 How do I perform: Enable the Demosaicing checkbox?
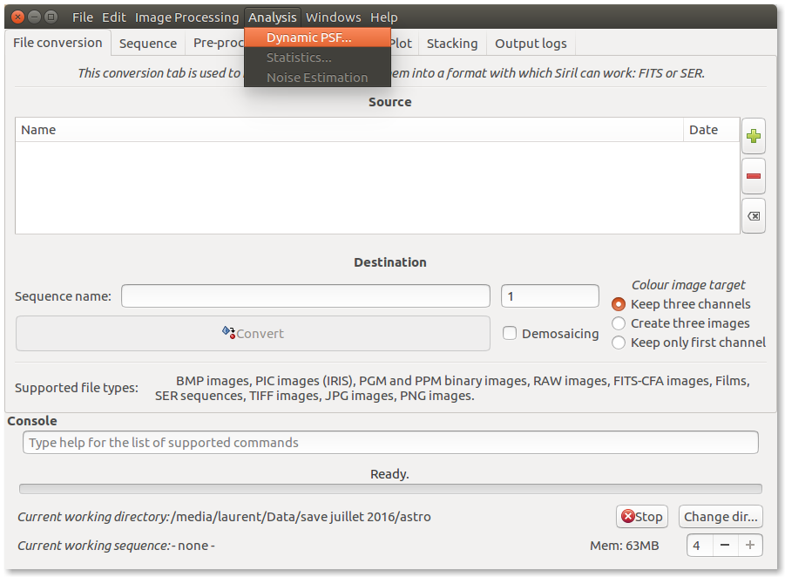[511, 333]
